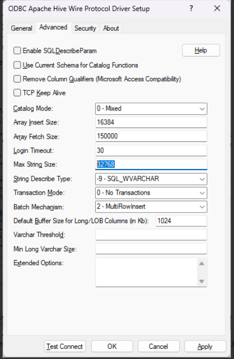Screen dimensions: 234x359
Task: Click into the Max String Size field
Action: tap(151, 164)
